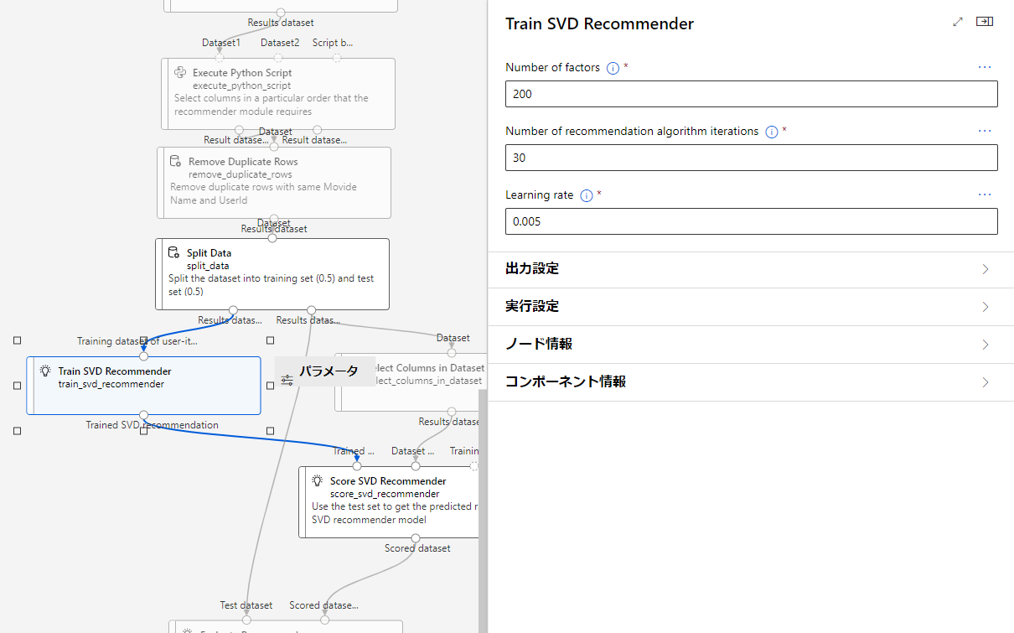1014x633 pixels.
Task: Select the Select Columns in Dataset node
Action: click(x=410, y=383)
